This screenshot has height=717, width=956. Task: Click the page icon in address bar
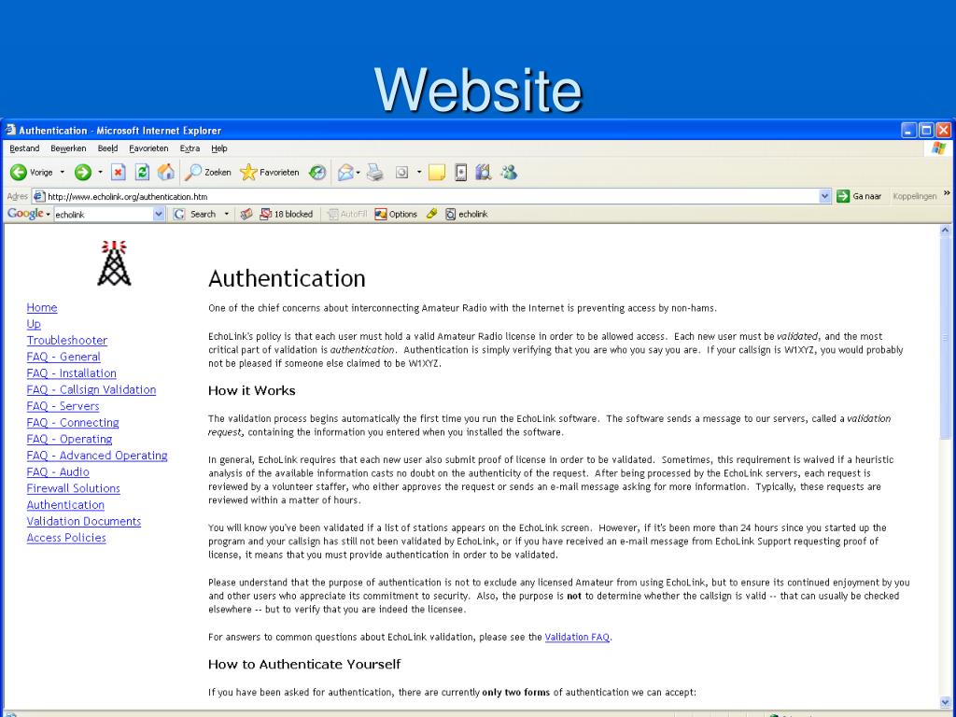click(x=39, y=196)
